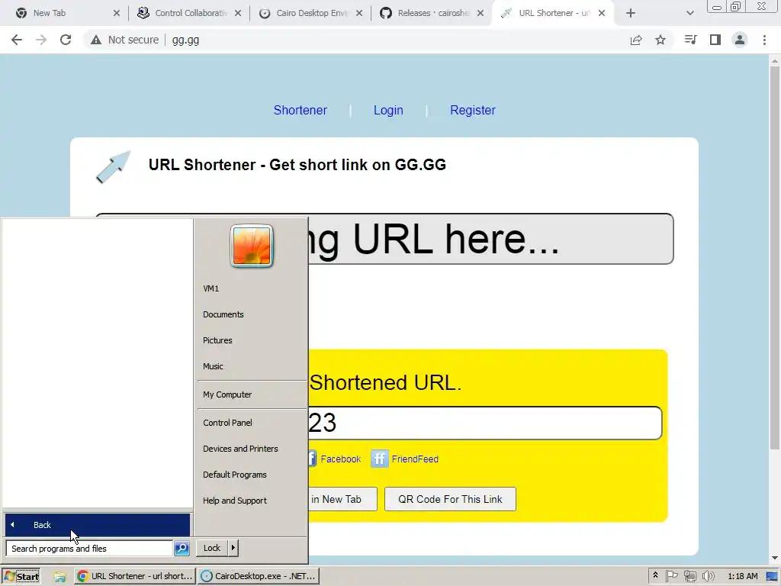Viewport: 781px width, 586px height.
Task: Close the Releases cairoshell tab
Action: [480, 13]
